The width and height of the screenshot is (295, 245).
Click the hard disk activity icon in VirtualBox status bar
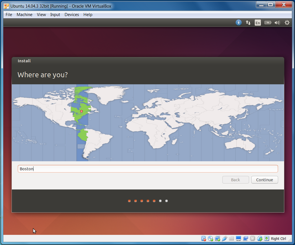click(x=203, y=239)
